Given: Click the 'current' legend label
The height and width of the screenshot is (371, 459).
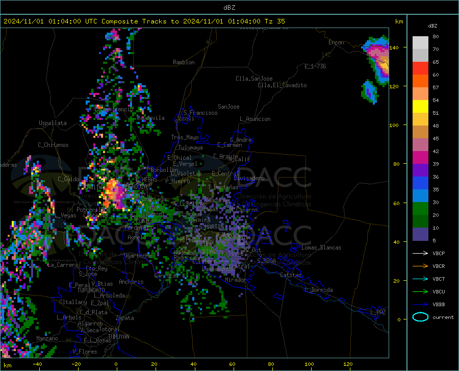Looking at the screenshot, I should tap(443, 317).
